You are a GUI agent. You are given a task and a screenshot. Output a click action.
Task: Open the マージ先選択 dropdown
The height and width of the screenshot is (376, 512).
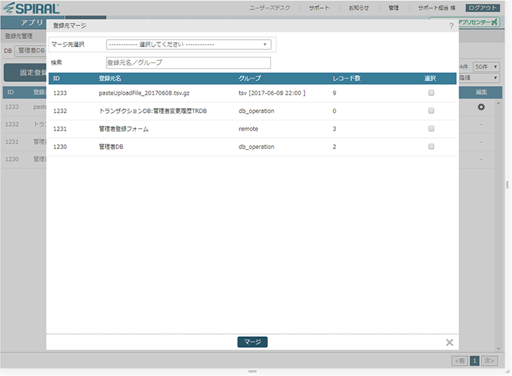[188, 44]
